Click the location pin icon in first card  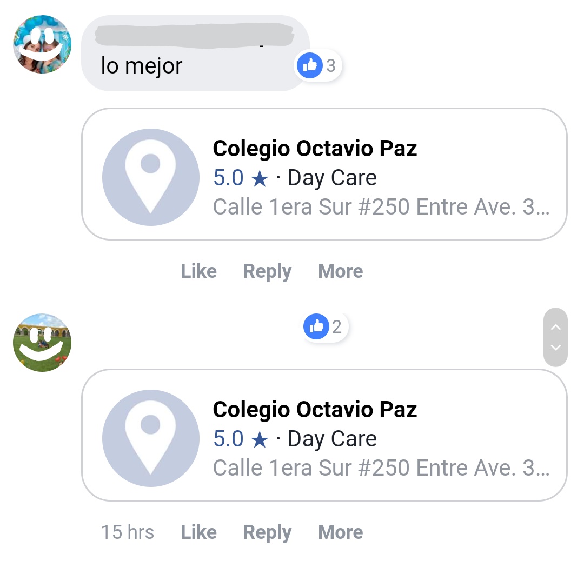150,177
